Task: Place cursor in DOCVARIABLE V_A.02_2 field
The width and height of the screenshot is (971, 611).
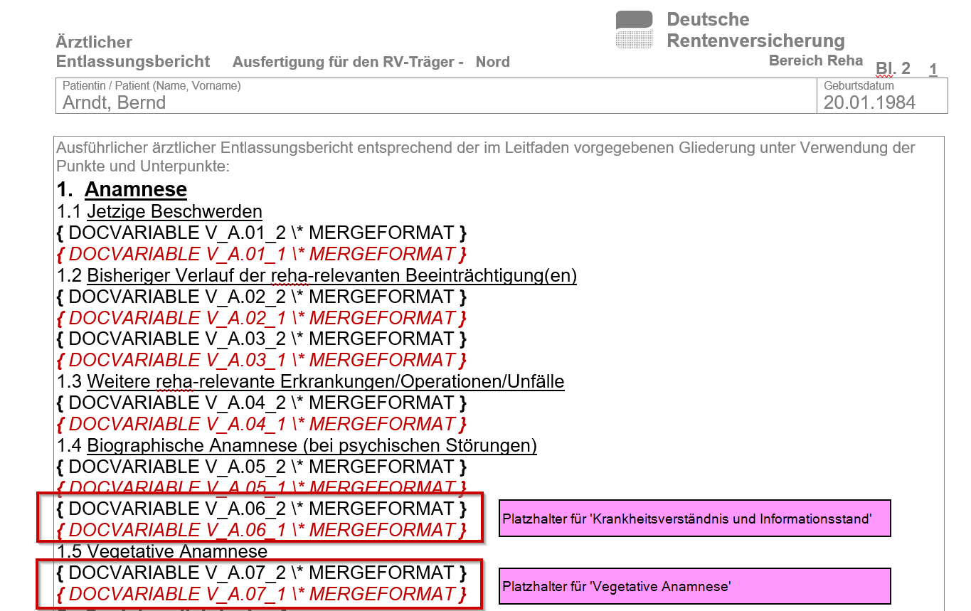Action: coord(261,297)
